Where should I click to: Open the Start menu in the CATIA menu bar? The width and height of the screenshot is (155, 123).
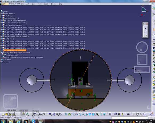(5, 4)
